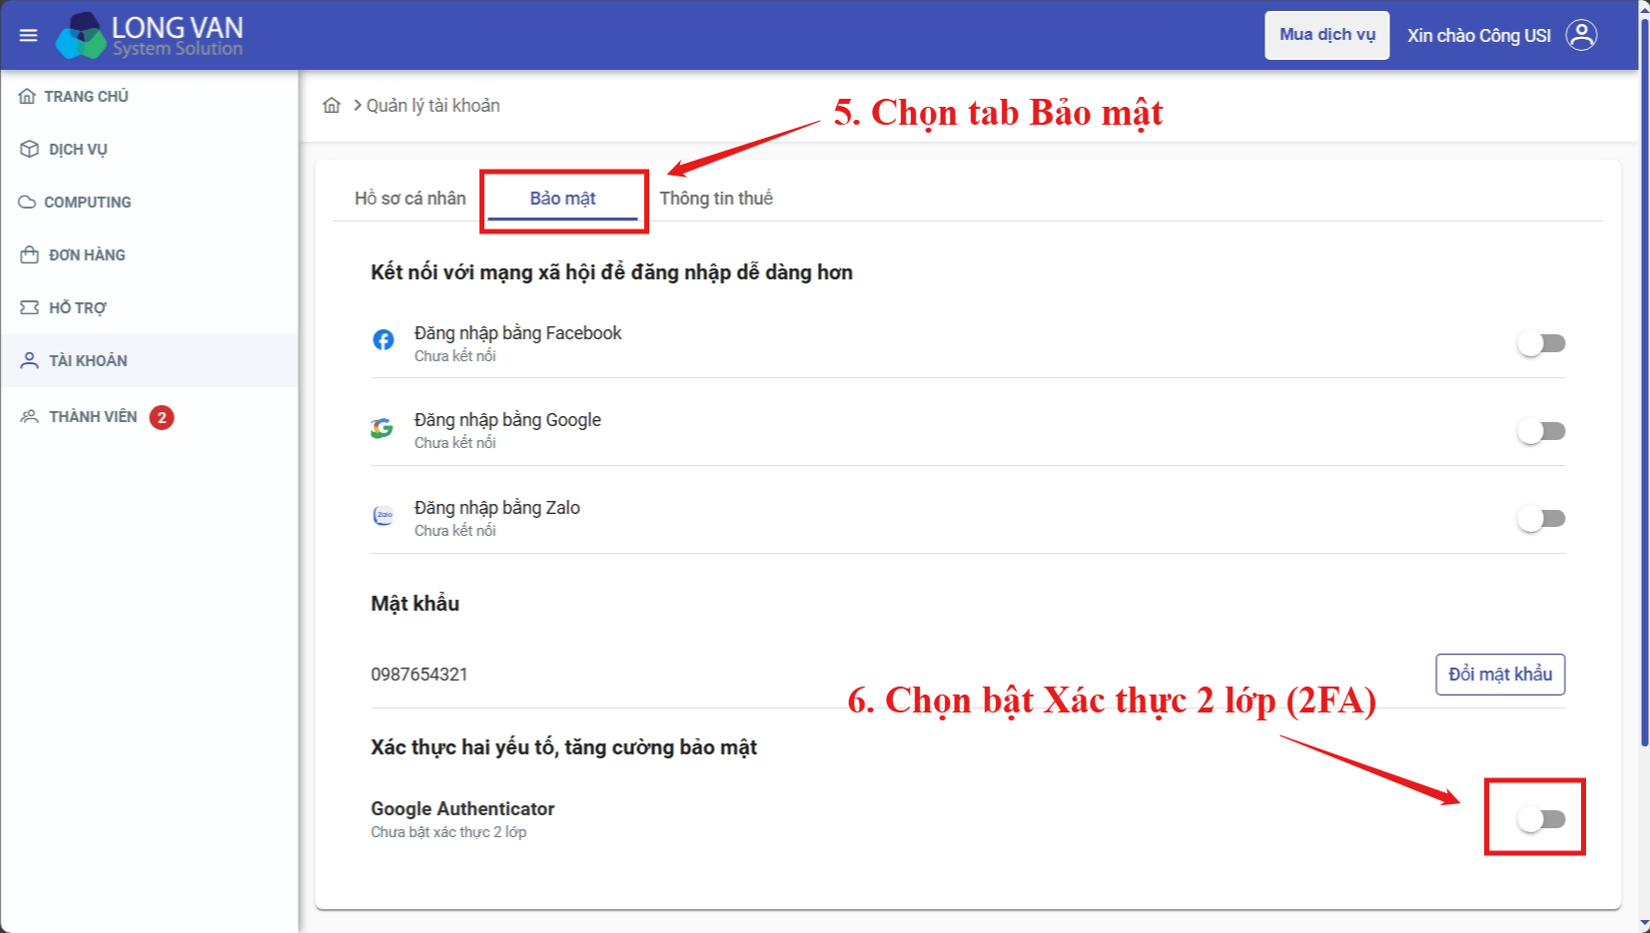Open the hamburger menu icon
1650x933 pixels.
28,35
